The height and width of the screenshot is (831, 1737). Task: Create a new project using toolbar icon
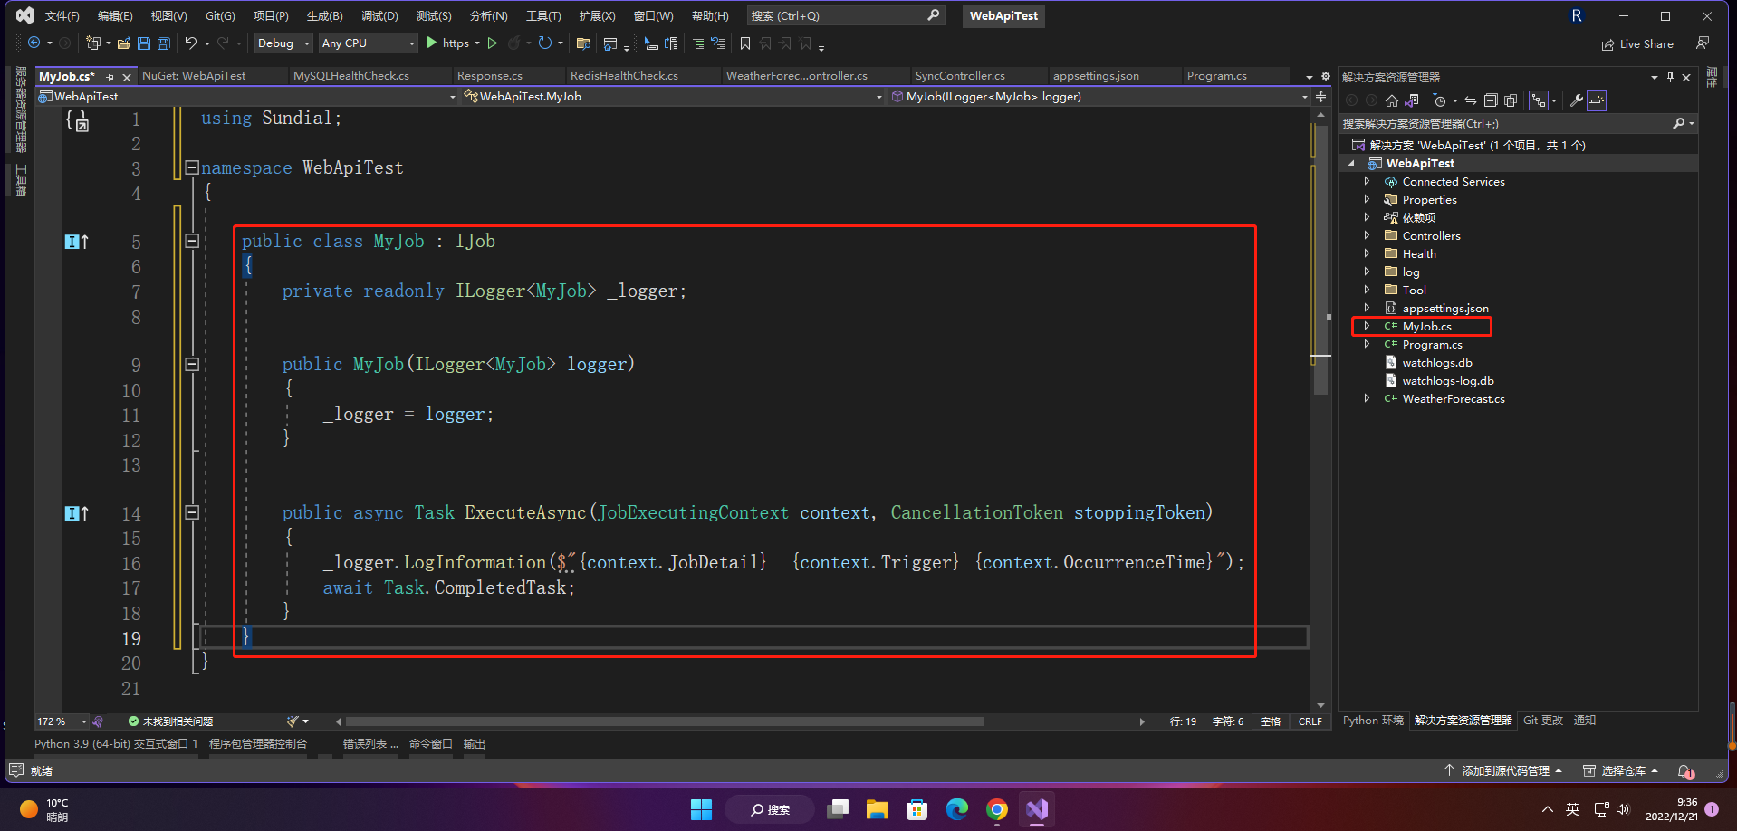92,43
